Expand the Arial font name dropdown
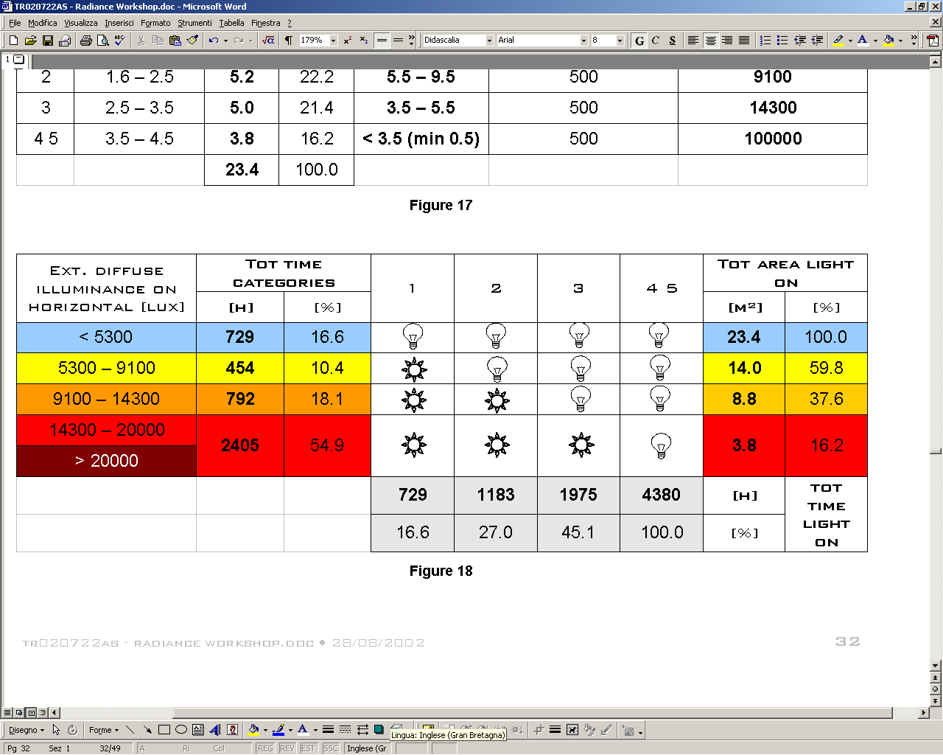The height and width of the screenshot is (755, 943). point(583,41)
